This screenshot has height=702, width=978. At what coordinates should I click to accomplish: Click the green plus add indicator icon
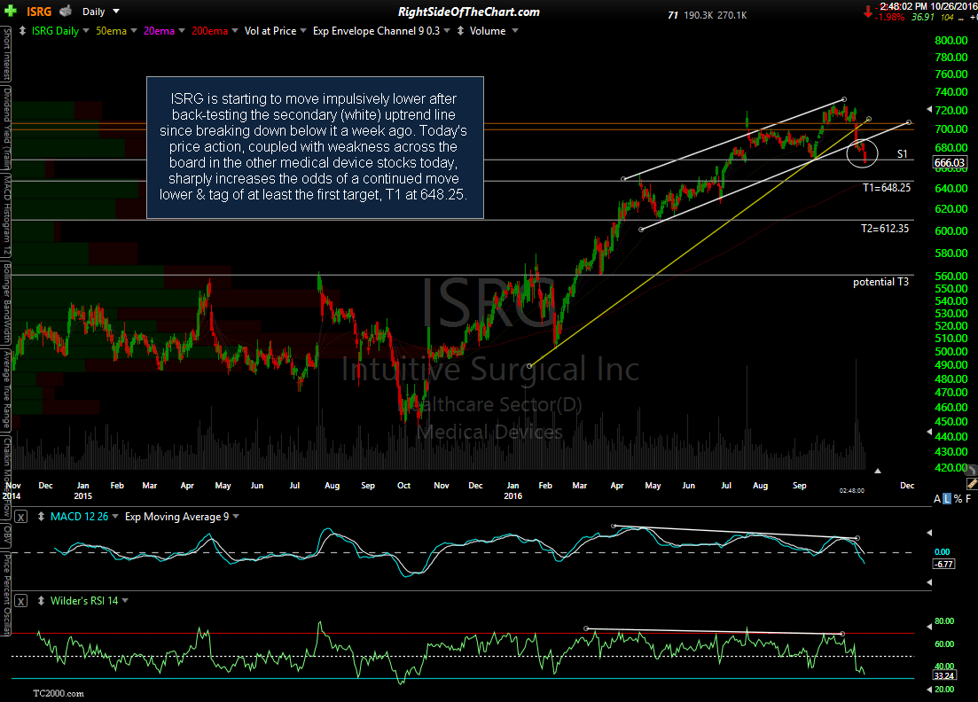11,12
